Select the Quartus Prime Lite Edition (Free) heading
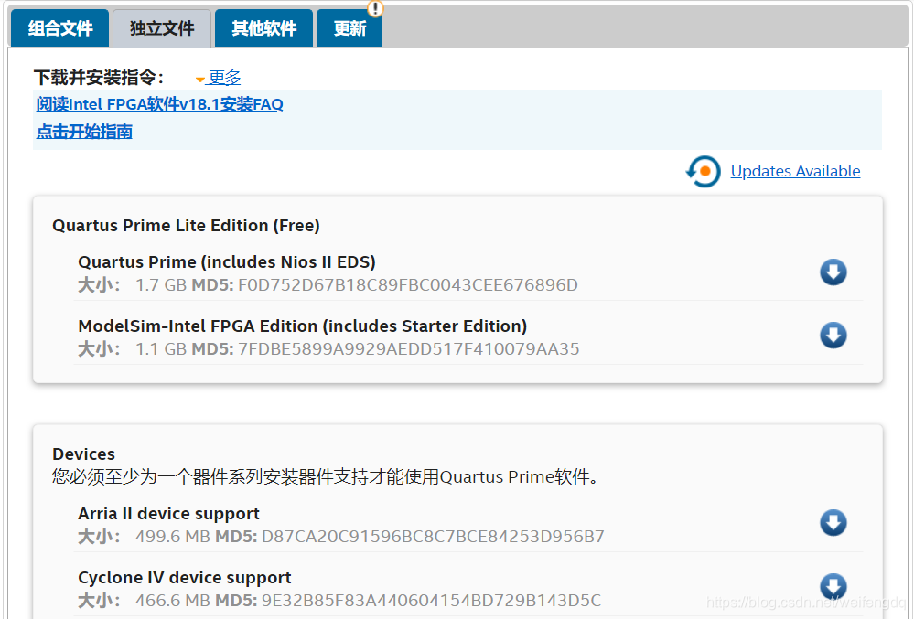The width and height of the screenshot is (914, 619). (x=186, y=225)
